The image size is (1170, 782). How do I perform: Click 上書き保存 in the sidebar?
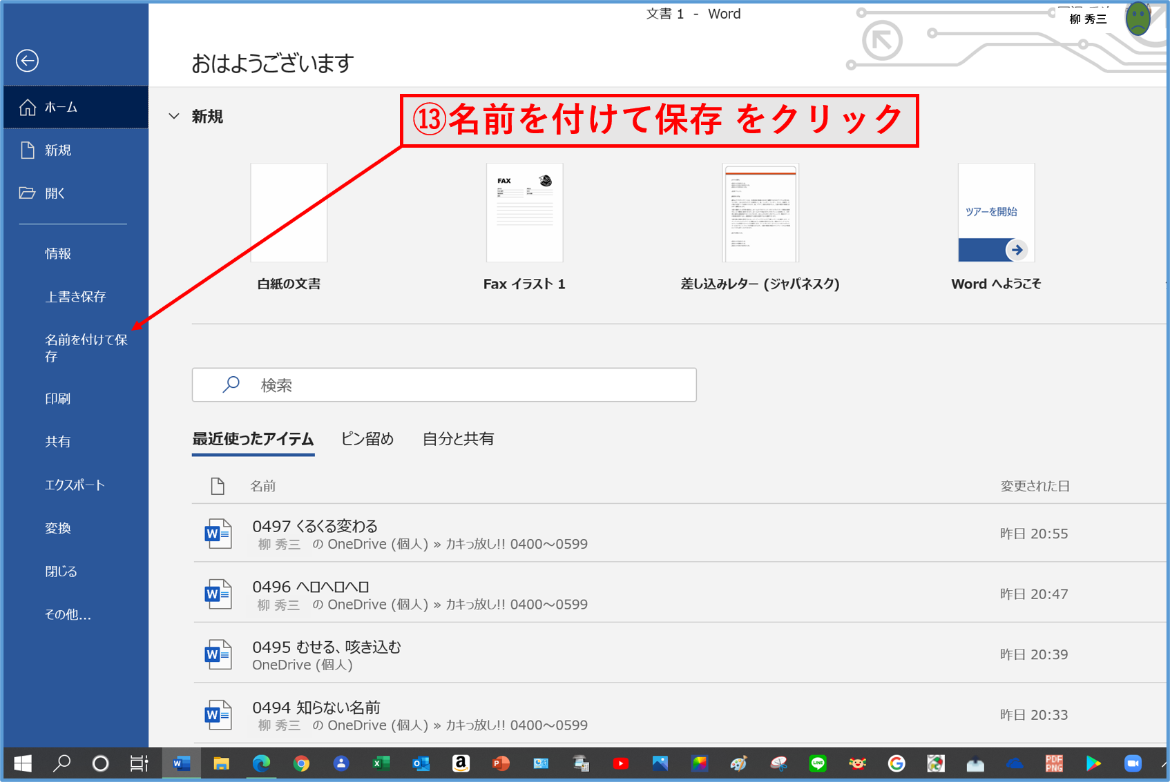pos(75,297)
